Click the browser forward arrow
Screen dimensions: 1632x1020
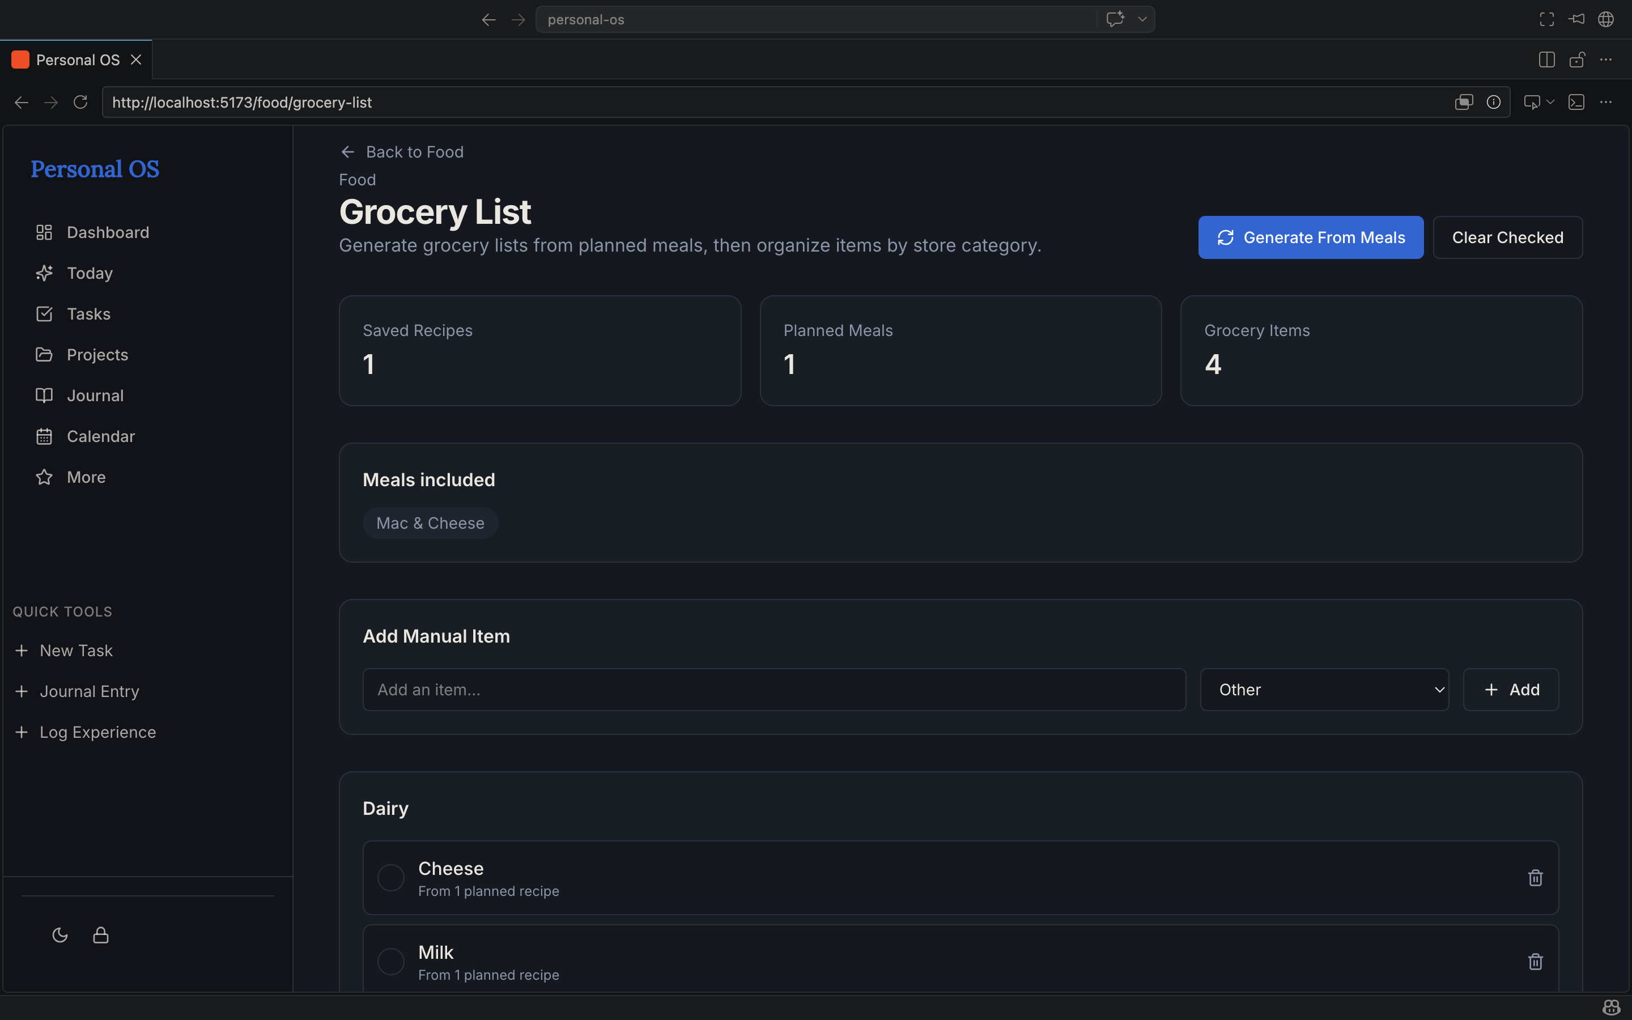pos(51,103)
